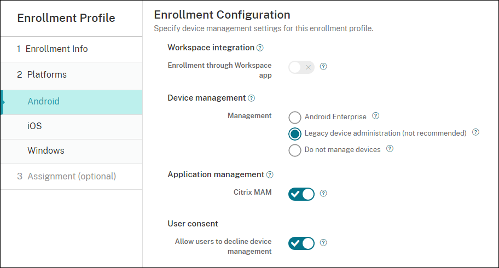
Task: Click help icon next to Citrix MAM toggle
Action: (x=323, y=193)
